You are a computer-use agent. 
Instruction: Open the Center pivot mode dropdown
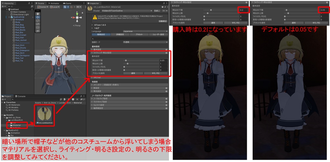pos(43,7)
